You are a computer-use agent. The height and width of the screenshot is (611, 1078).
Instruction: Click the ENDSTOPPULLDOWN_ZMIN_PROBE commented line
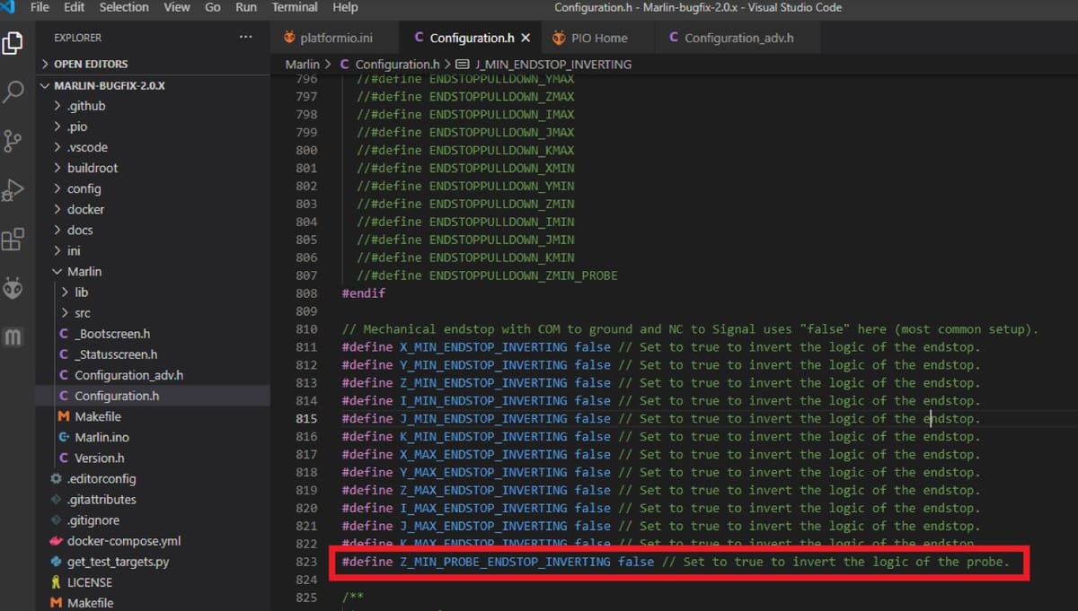[x=487, y=275]
